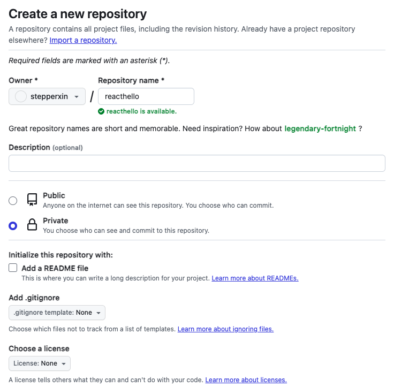
Task: Use the suggested name legendary-fortnight
Action: pyautogui.click(x=320, y=128)
